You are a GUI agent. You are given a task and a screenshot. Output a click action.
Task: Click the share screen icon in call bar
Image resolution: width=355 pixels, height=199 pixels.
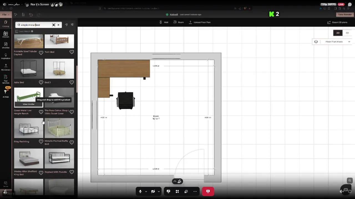tap(168, 191)
